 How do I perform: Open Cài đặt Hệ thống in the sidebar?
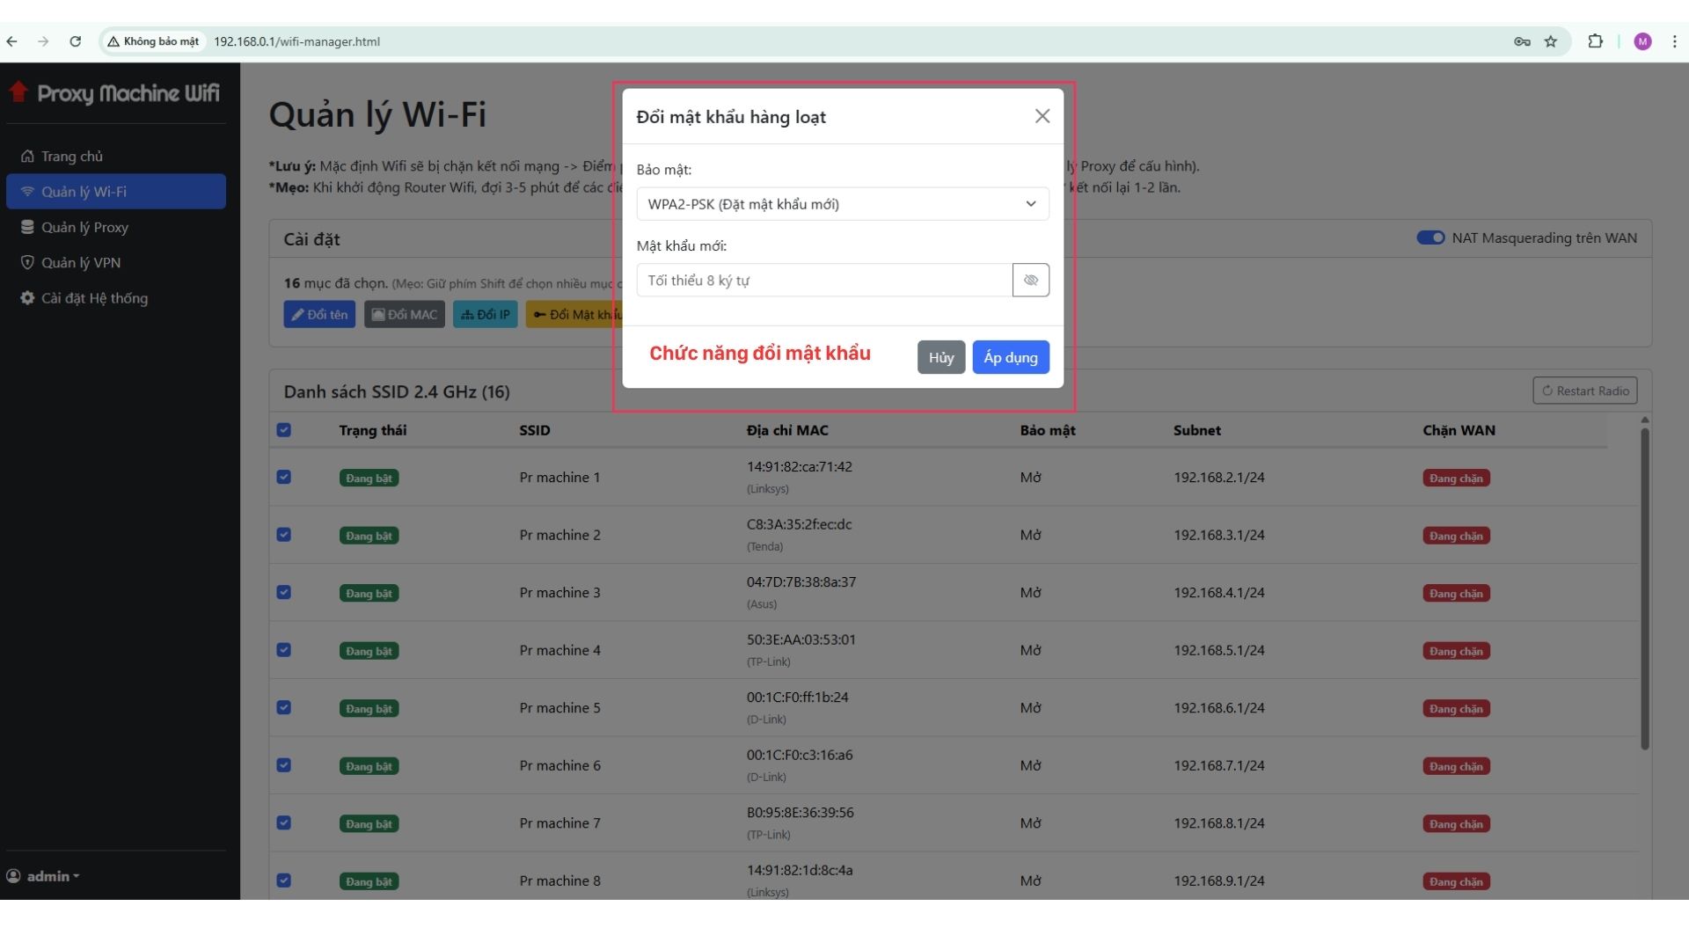(115, 298)
